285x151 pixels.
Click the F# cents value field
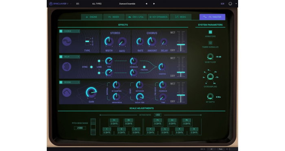158,124
